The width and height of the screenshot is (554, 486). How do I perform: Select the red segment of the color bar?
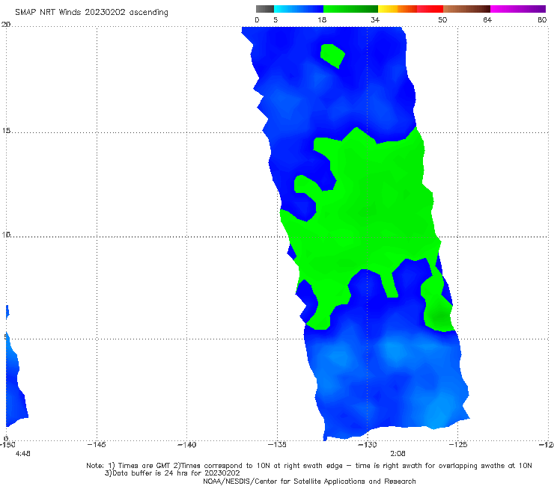tap(430, 9)
